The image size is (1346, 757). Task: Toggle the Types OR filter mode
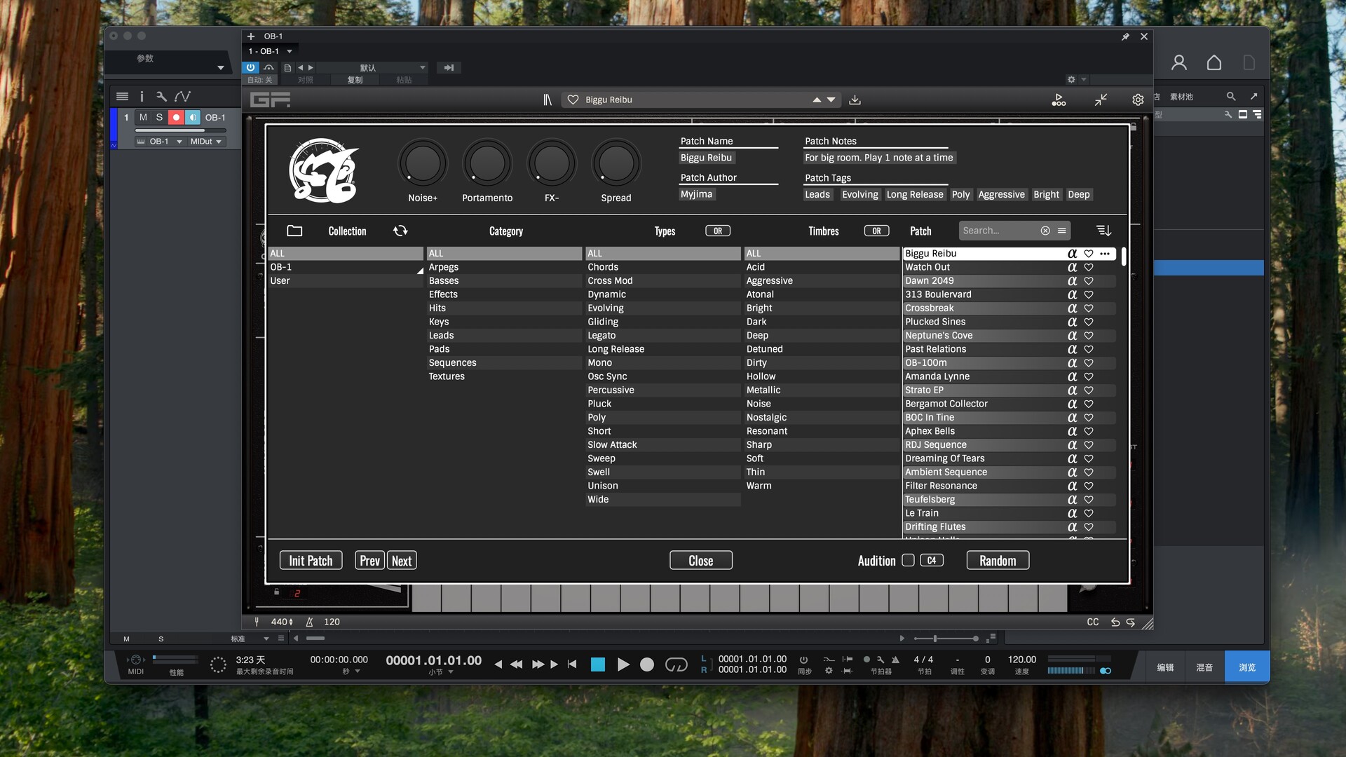[718, 231]
